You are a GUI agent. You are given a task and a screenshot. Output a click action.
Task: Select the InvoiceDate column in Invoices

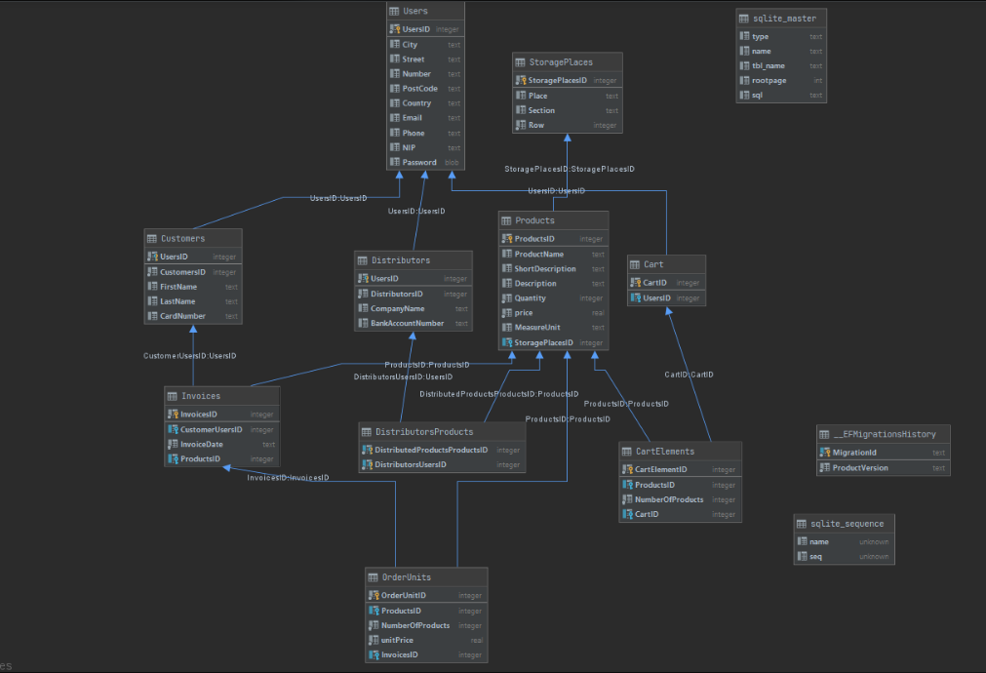[222, 444]
